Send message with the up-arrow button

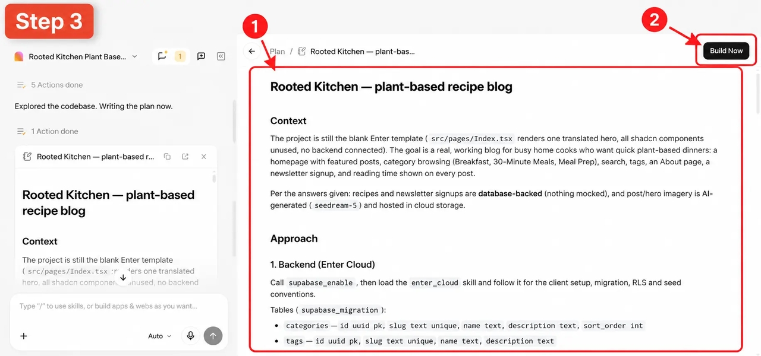[x=213, y=336]
